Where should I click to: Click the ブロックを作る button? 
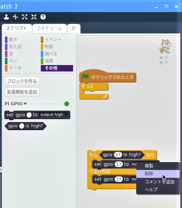click(x=22, y=81)
